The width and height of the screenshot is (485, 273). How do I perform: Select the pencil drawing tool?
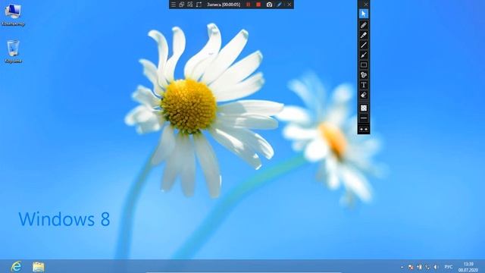(x=364, y=25)
